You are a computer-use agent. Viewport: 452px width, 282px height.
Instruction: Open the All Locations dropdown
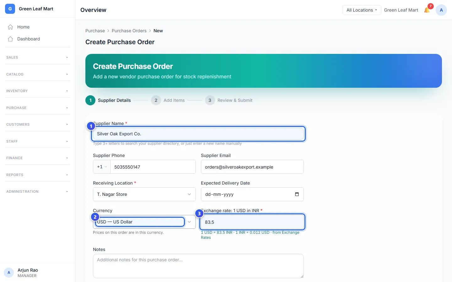[x=362, y=10]
